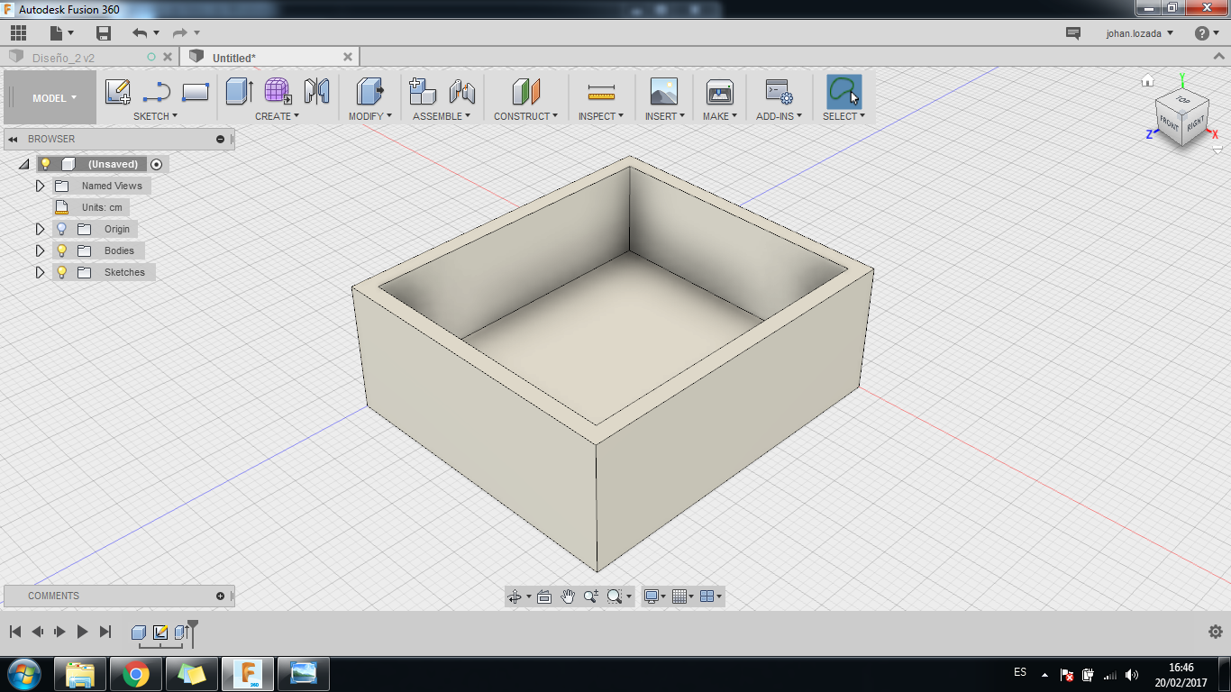The width and height of the screenshot is (1231, 692).
Task: Select the Mirror tool in Create
Action: click(316, 92)
